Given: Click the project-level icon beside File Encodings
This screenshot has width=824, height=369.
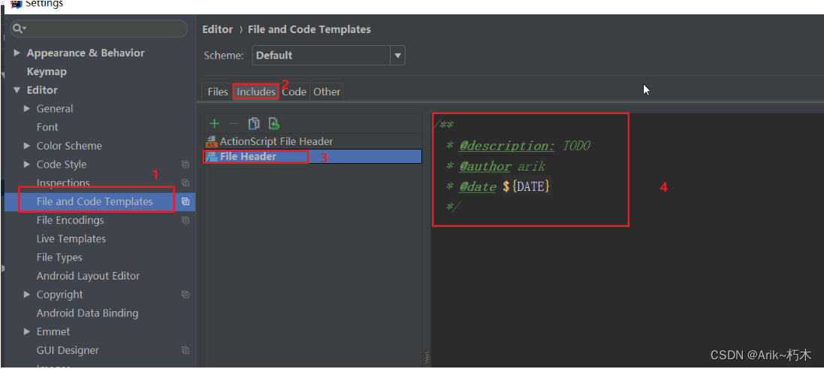Looking at the screenshot, I should coord(186,220).
